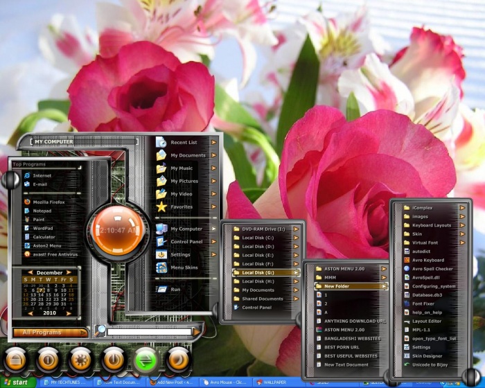Choose Control Panel in the drive submenu
The image size is (485, 388).
tap(266, 307)
